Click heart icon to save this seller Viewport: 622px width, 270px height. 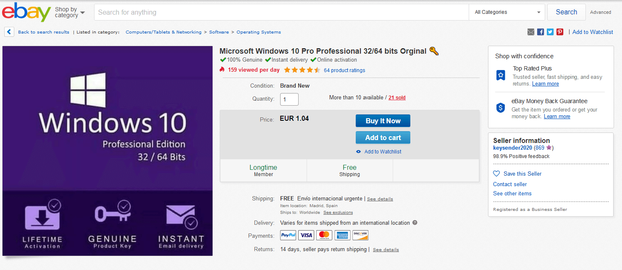496,174
